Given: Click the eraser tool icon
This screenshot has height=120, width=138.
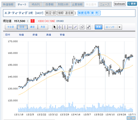Looking at the screenshot, I should click(x=82, y=27).
